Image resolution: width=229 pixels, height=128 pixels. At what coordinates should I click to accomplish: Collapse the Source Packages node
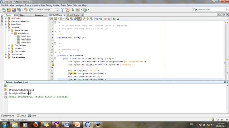click(x=9, y=30)
